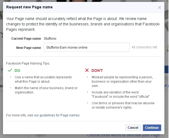Click tip about accurately representing the Page

tap(43, 79)
